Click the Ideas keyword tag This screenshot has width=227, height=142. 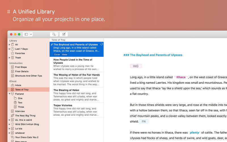click(x=64, y=55)
